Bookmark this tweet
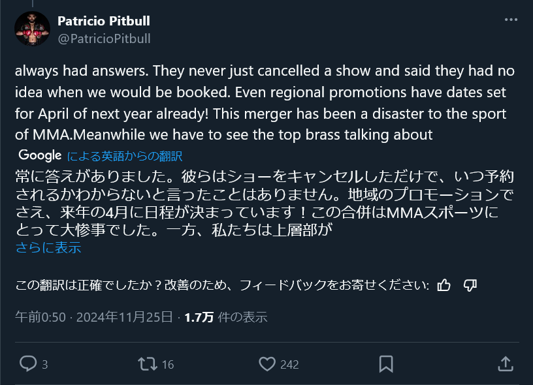The width and height of the screenshot is (533, 385). coord(386,363)
